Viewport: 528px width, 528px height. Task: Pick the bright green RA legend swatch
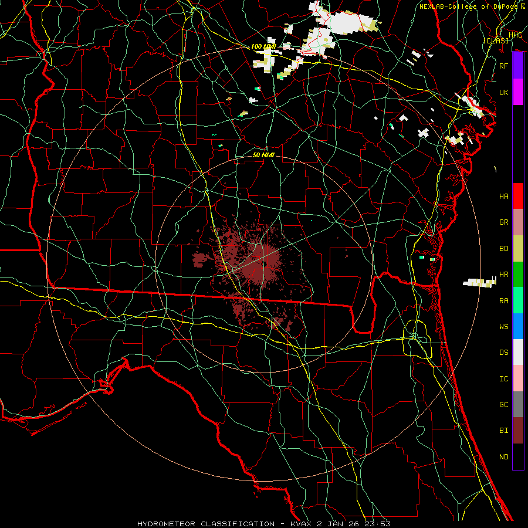[x=518, y=300]
